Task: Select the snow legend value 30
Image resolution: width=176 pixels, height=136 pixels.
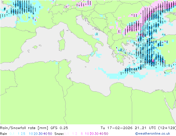Action: [96, 134]
